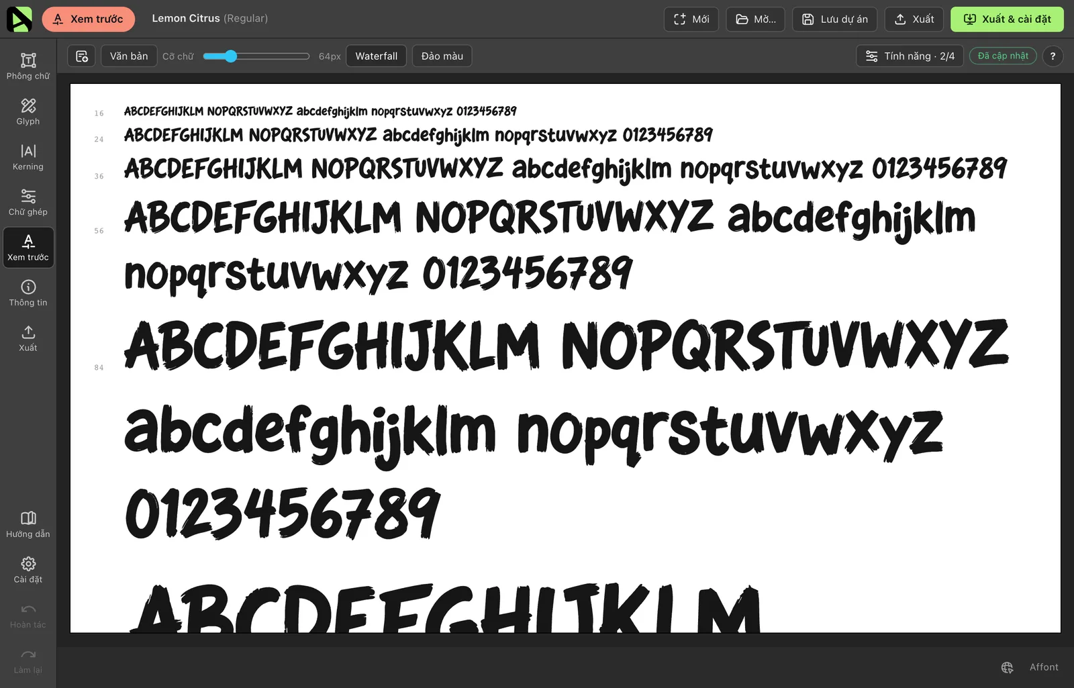This screenshot has width=1074, height=688.
Task: Click the Affont app logo
Action: [19, 19]
